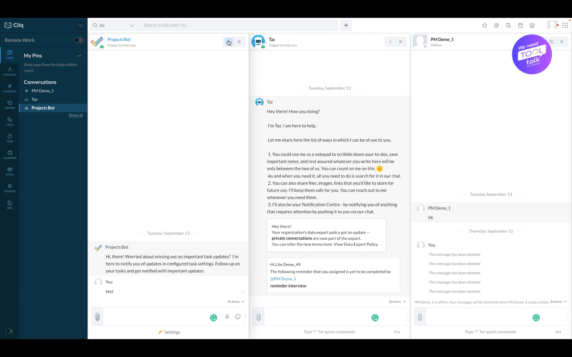The width and height of the screenshot is (572, 357).
Task: Open the marketplace store icon
Action: (x=532, y=25)
